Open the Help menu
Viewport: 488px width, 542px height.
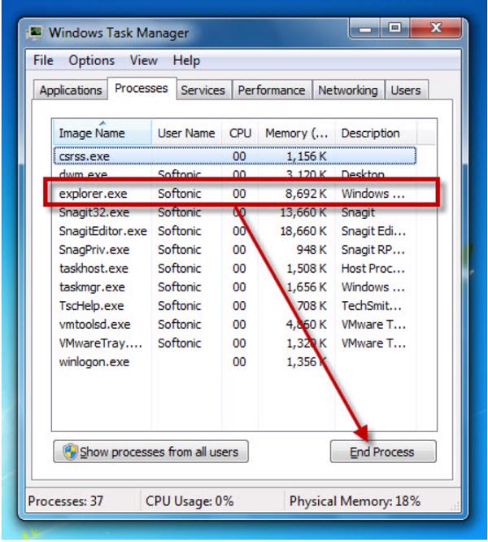[186, 60]
